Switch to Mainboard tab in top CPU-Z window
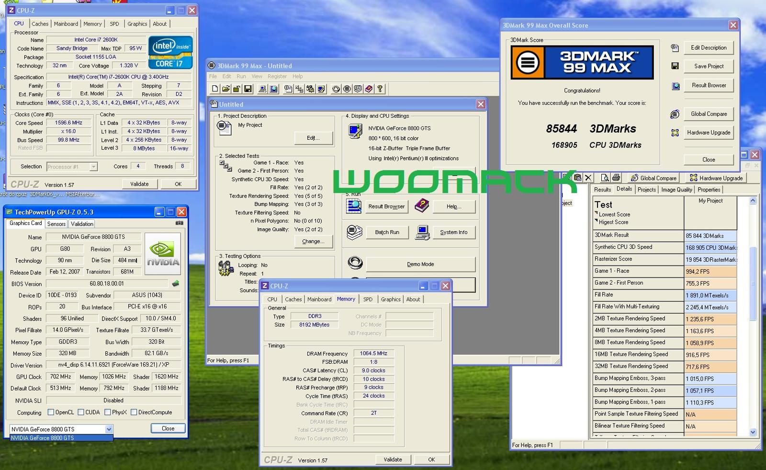 coord(66,23)
